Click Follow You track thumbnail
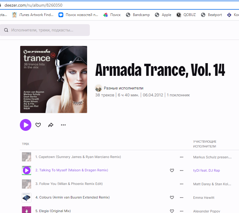This screenshot has width=239, height=213. click(x=27, y=184)
